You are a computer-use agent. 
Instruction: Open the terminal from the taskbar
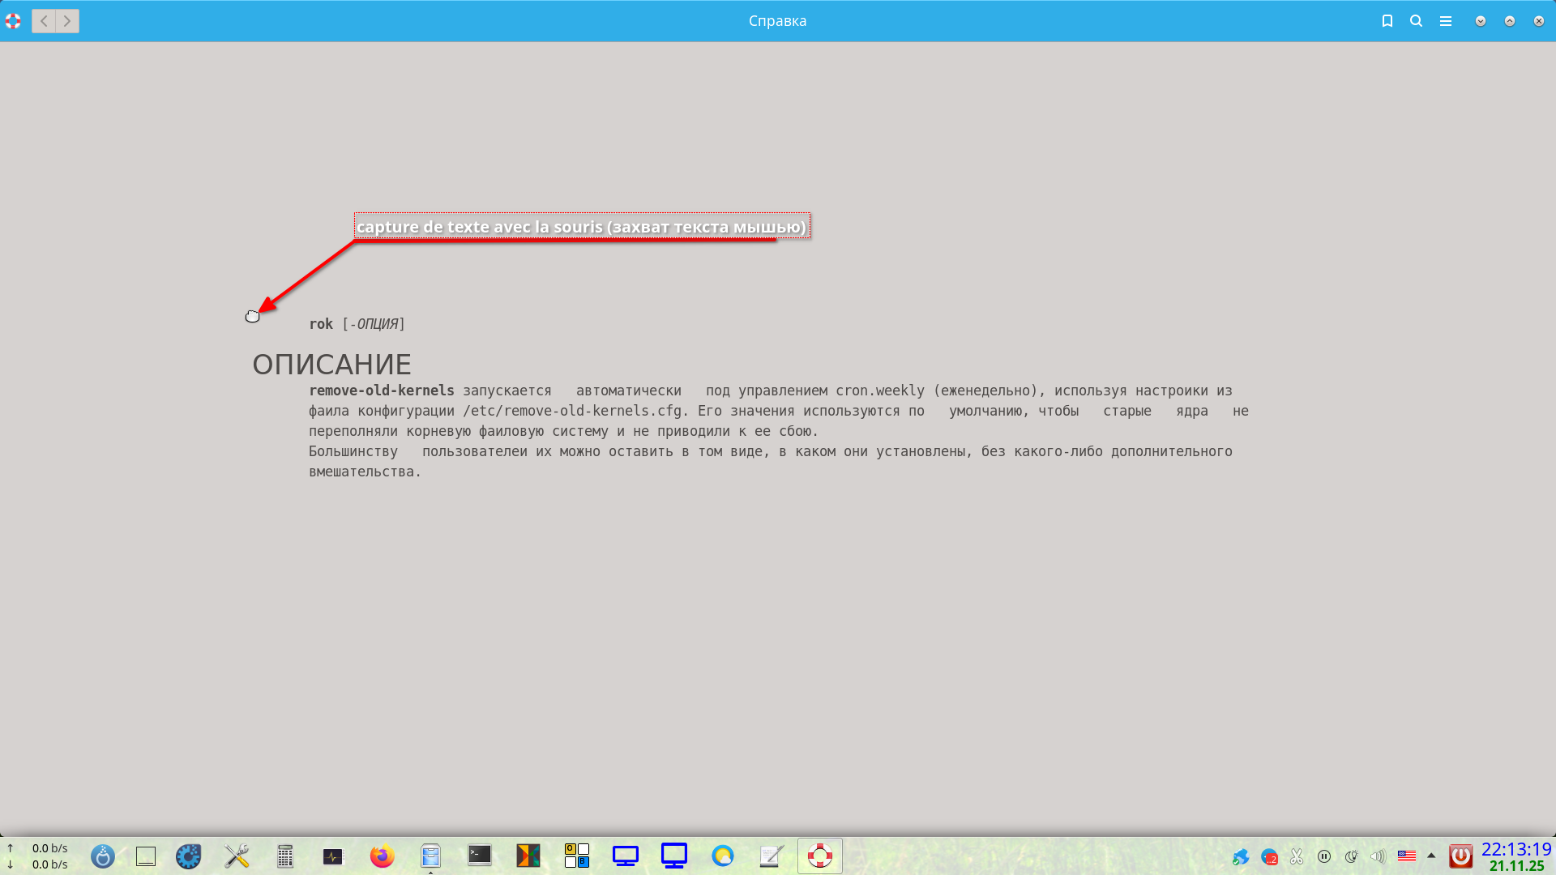tap(479, 856)
